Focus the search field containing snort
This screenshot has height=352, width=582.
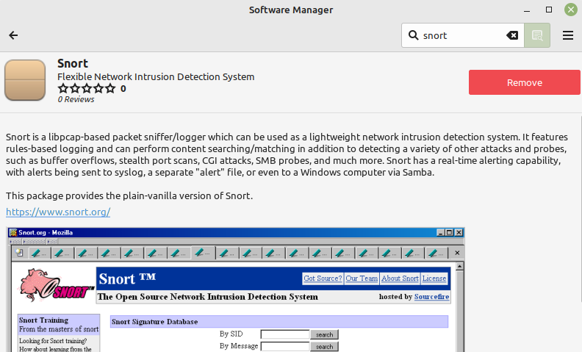click(x=462, y=35)
